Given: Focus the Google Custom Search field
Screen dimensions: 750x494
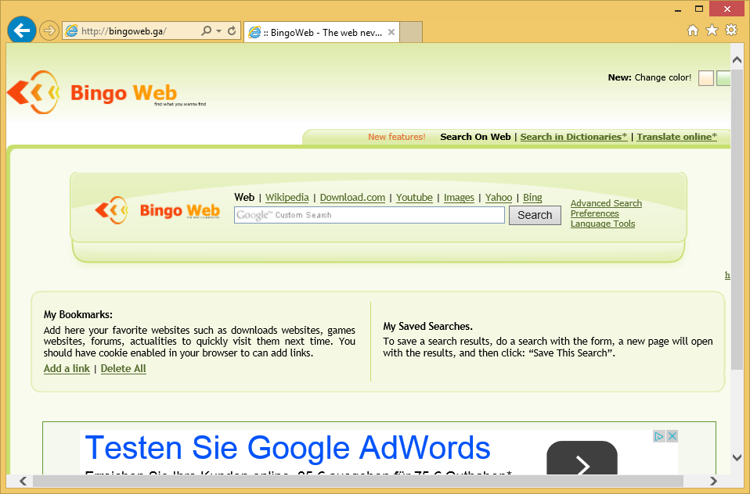Looking at the screenshot, I should (370, 215).
